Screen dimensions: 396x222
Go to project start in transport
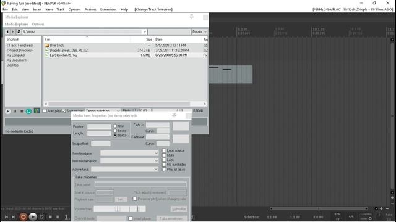tap(7, 216)
